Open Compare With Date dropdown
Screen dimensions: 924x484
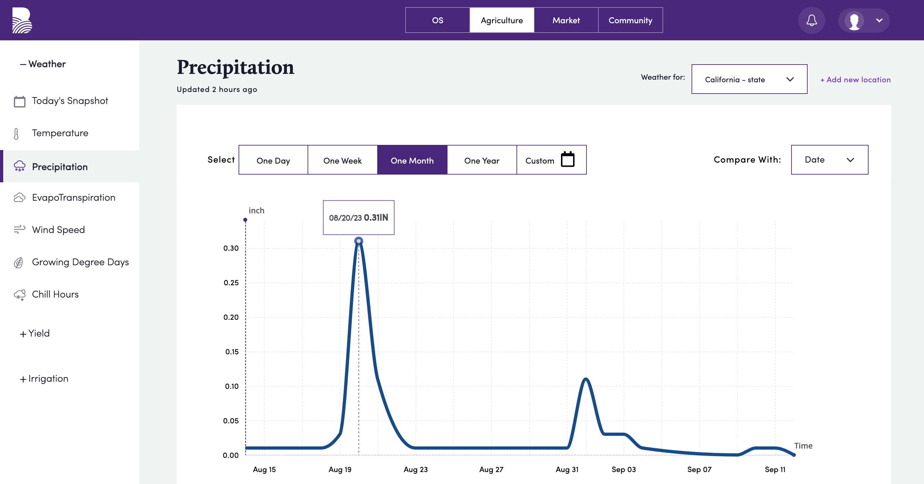pos(829,160)
